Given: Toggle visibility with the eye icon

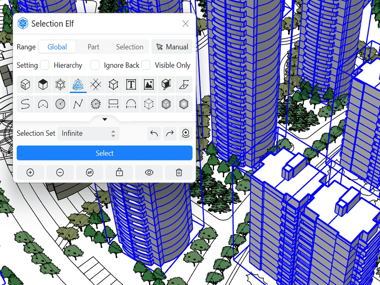Looking at the screenshot, I should coord(149,173).
